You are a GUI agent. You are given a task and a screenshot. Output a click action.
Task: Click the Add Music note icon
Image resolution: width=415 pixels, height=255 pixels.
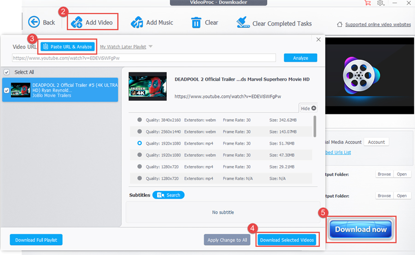click(137, 22)
